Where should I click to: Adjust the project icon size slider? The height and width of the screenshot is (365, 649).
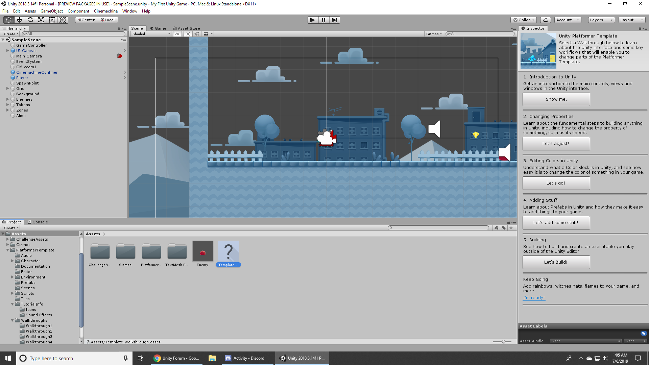(503, 342)
